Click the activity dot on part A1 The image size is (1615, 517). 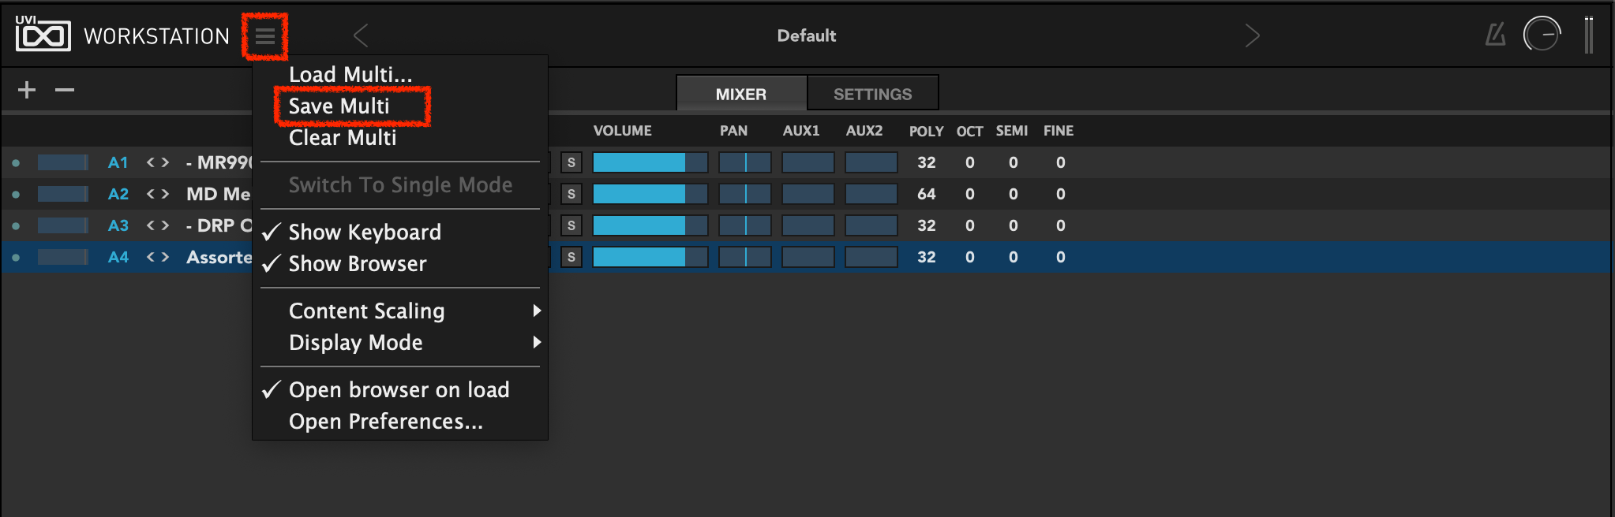pos(16,163)
